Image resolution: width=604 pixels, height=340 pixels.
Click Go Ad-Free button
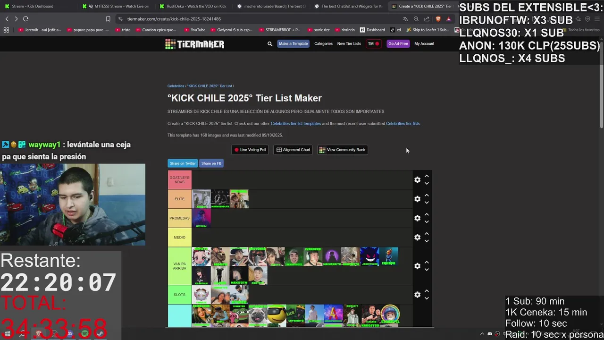tap(398, 44)
